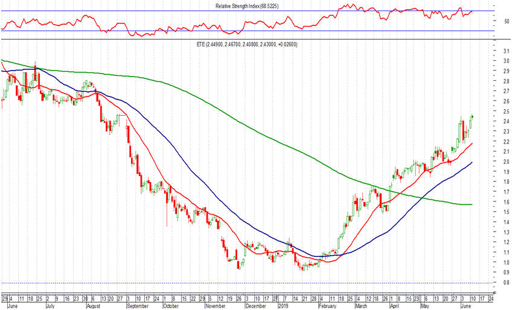The image size is (512, 310).
Task: Pick the March month label
Action: [361, 306]
